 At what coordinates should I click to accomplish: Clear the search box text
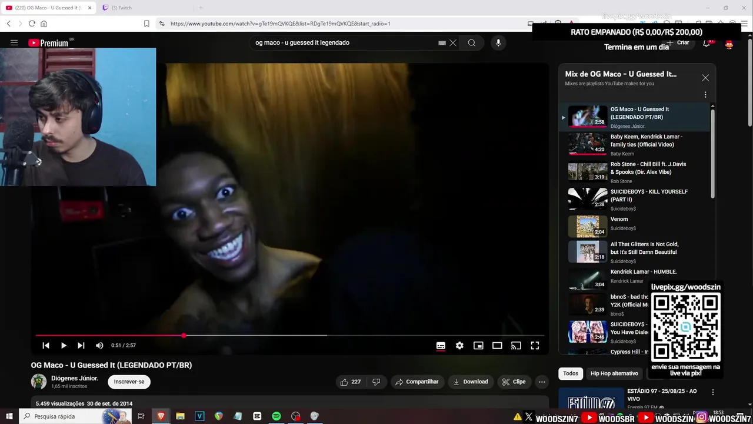(x=453, y=43)
